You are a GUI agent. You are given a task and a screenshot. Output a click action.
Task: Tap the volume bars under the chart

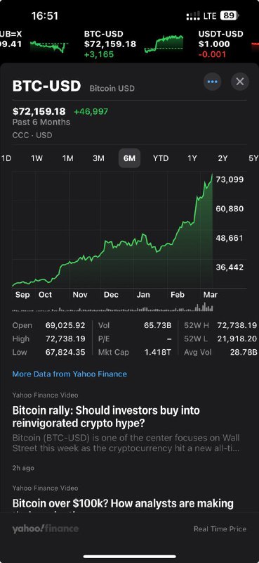pyautogui.click(x=113, y=308)
